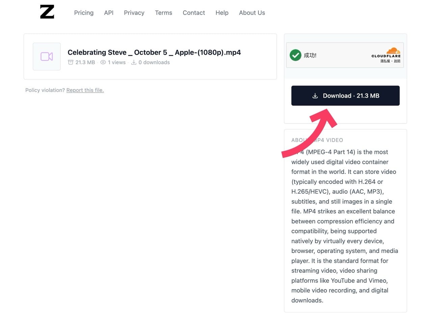Click the download icon beside 0 downloads
This screenshot has height=326, width=432.
pos(134,62)
